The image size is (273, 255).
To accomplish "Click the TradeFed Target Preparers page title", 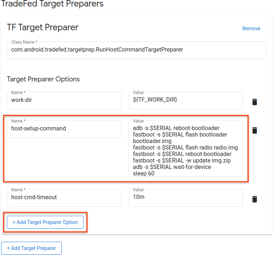I will point(52,4).
